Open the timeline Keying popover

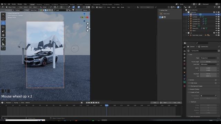pos(17,103)
